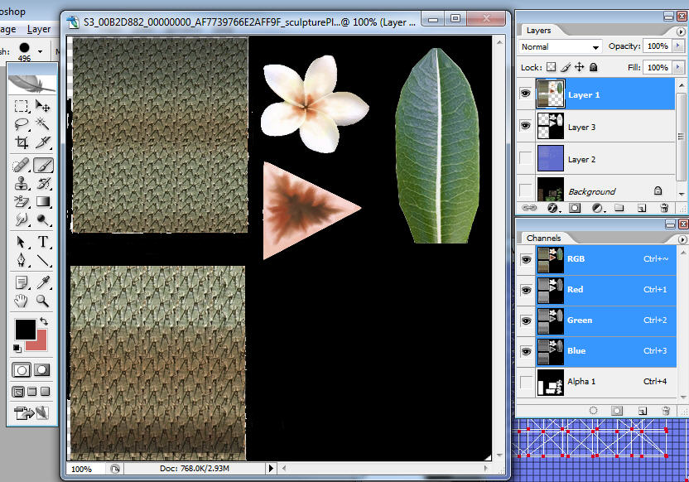This screenshot has width=689, height=482.
Task: Click the Channels panel tab
Action: click(543, 238)
